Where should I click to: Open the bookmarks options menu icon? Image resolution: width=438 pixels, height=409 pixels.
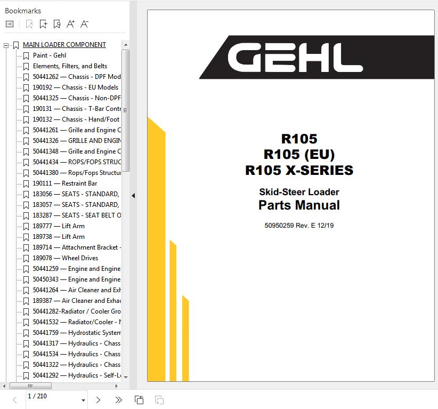(10, 25)
